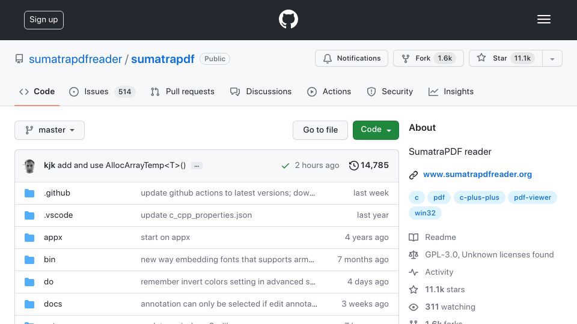Click the green commit status checkmark

coord(285,166)
